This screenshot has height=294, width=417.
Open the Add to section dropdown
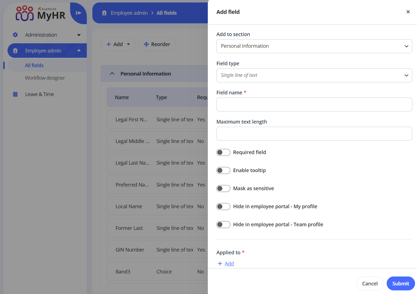click(314, 46)
